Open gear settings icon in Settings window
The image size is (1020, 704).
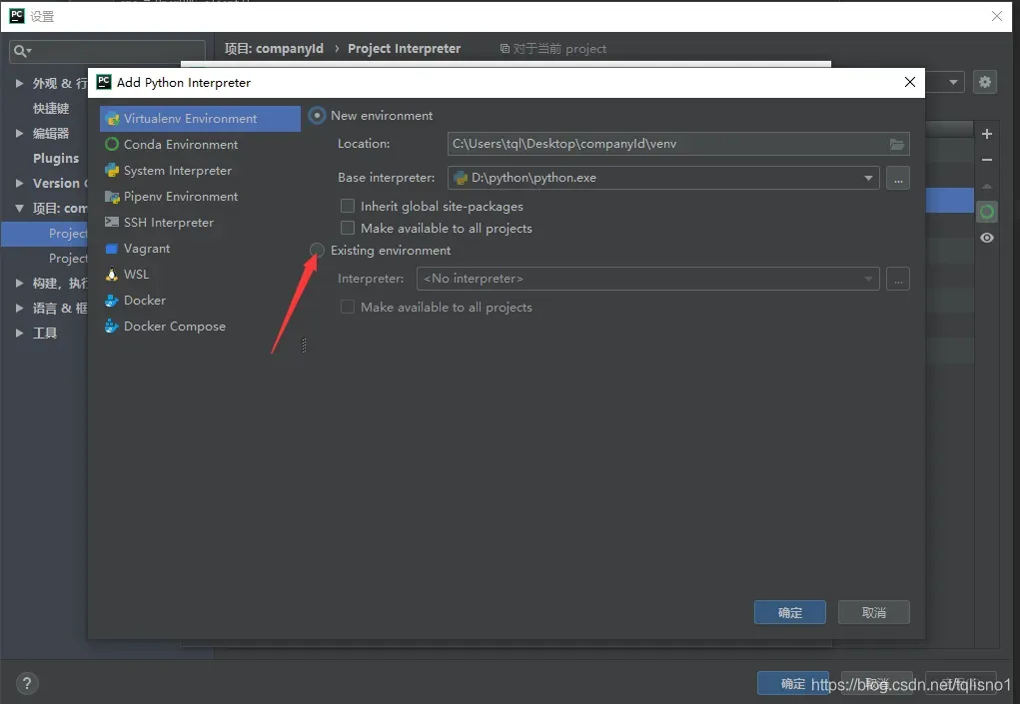985,82
